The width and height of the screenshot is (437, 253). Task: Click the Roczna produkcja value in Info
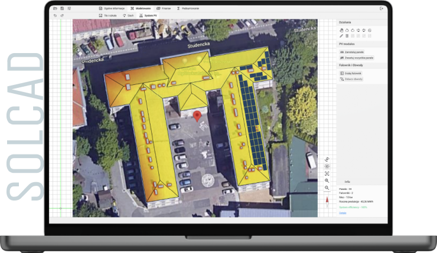[356, 202]
